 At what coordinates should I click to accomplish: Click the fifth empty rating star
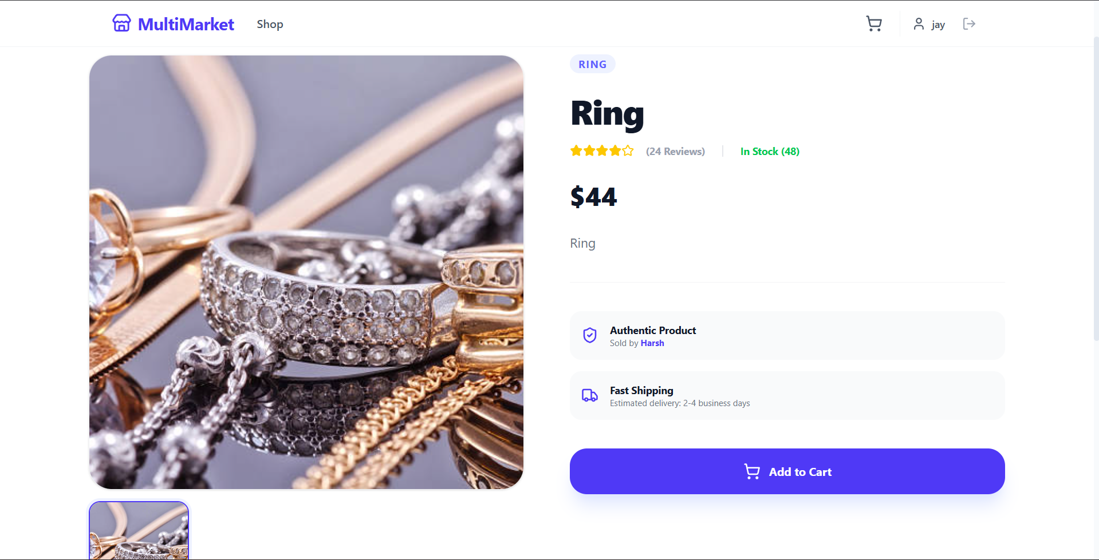pos(628,151)
